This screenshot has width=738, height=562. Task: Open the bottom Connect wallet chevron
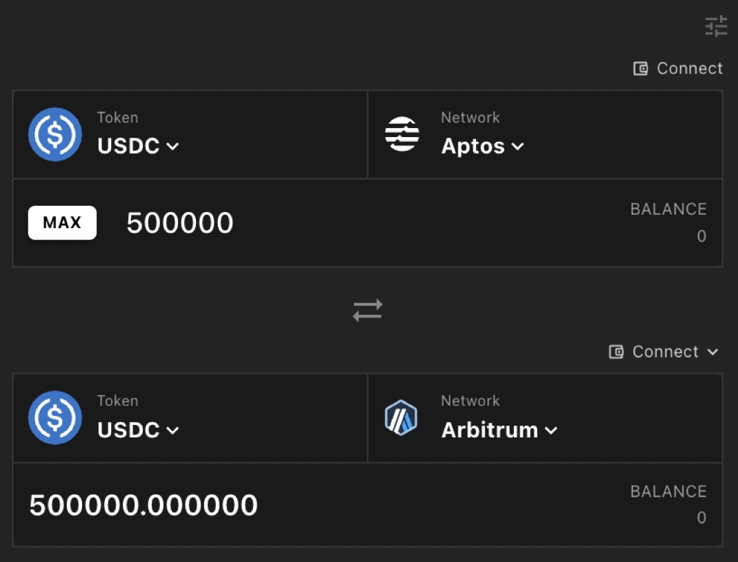(712, 352)
